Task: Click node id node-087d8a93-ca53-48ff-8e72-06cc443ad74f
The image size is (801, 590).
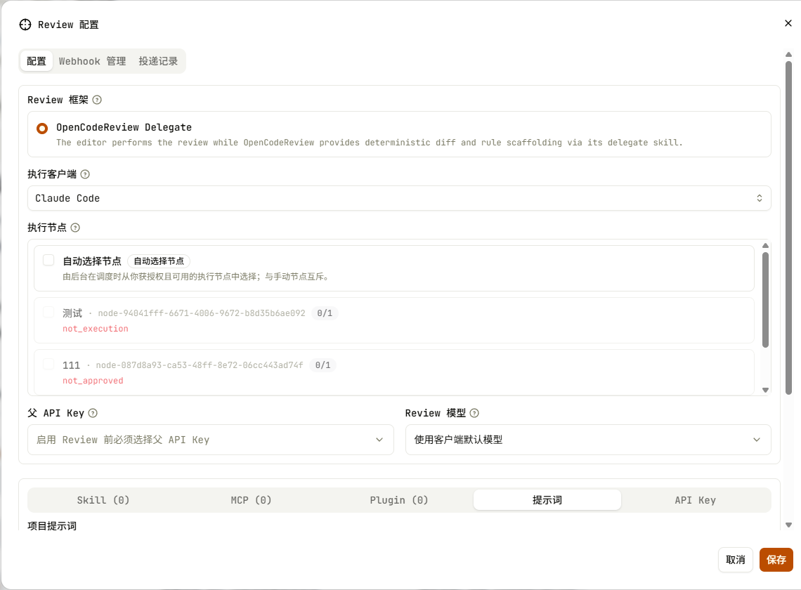Action: pyautogui.click(x=200, y=365)
